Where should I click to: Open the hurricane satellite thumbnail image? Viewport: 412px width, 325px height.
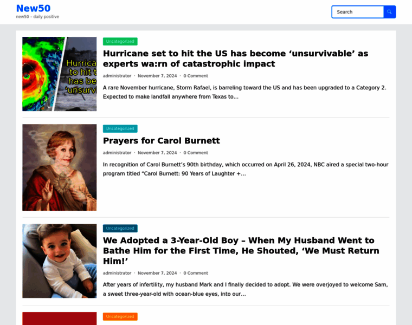click(60, 74)
